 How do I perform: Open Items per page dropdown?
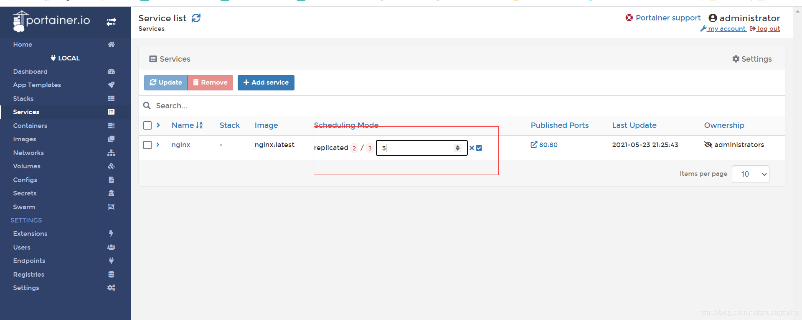(x=751, y=174)
